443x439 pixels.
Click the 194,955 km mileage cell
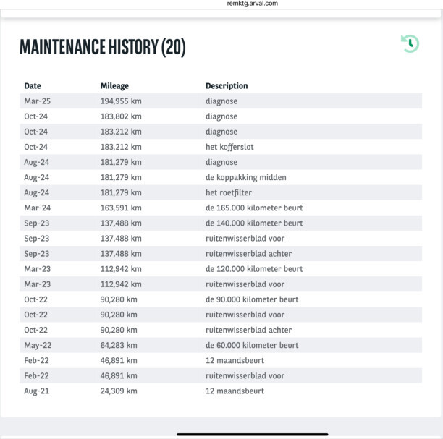click(121, 101)
